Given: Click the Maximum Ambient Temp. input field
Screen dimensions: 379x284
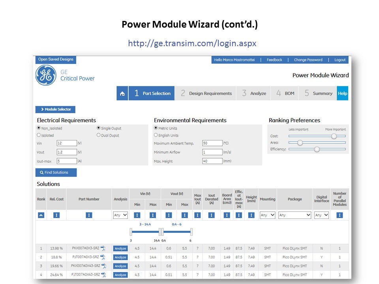Looking at the screenshot, I should 212,143.
